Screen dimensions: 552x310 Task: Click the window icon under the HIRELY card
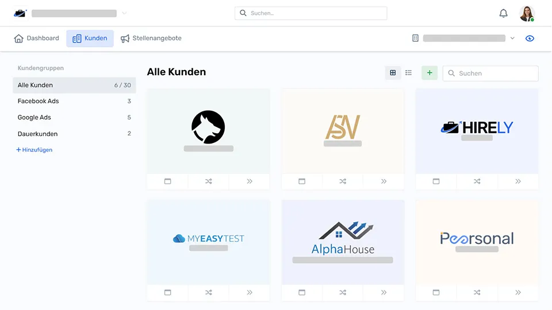coord(436,181)
